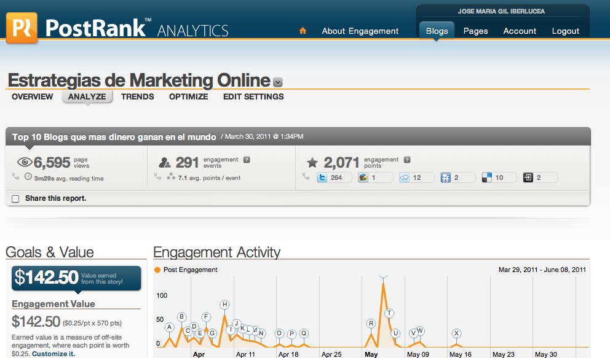The image size is (610, 358).
Task: Select chart marker J
Action: pyautogui.click(x=236, y=324)
